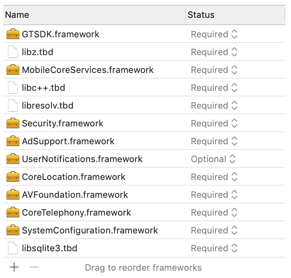Open the status dropdown for UserNotifications.framework
The height and width of the screenshot is (278, 291).
coord(213,159)
